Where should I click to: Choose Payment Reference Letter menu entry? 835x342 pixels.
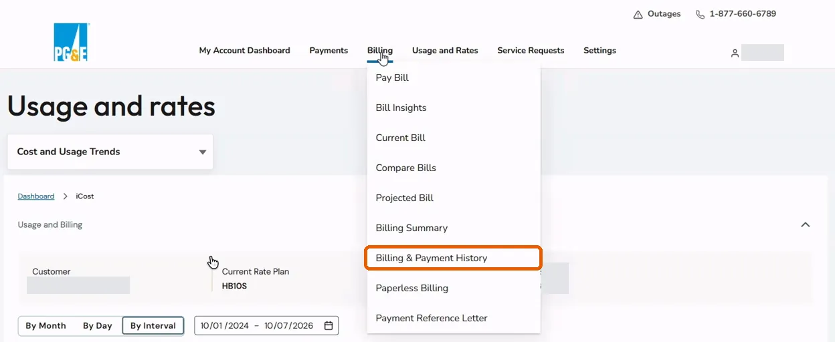[x=454, y=318]
